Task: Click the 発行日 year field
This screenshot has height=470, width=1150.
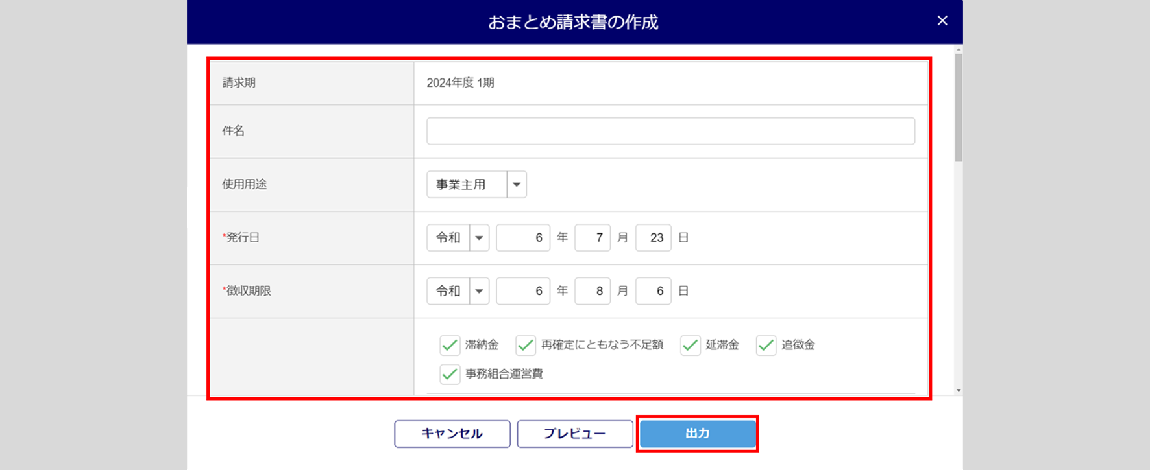Action: 523,238
